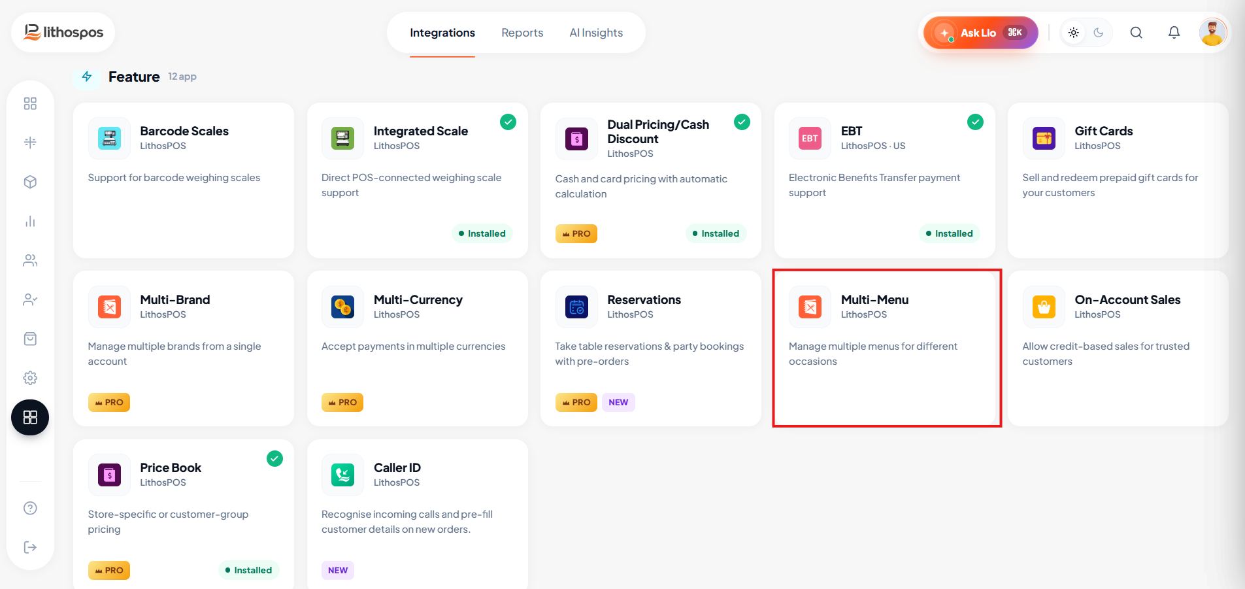This screenshot has height=589, width=1245.
Task: Click Installed badge on Price Book card
Action: click(248, 570)
